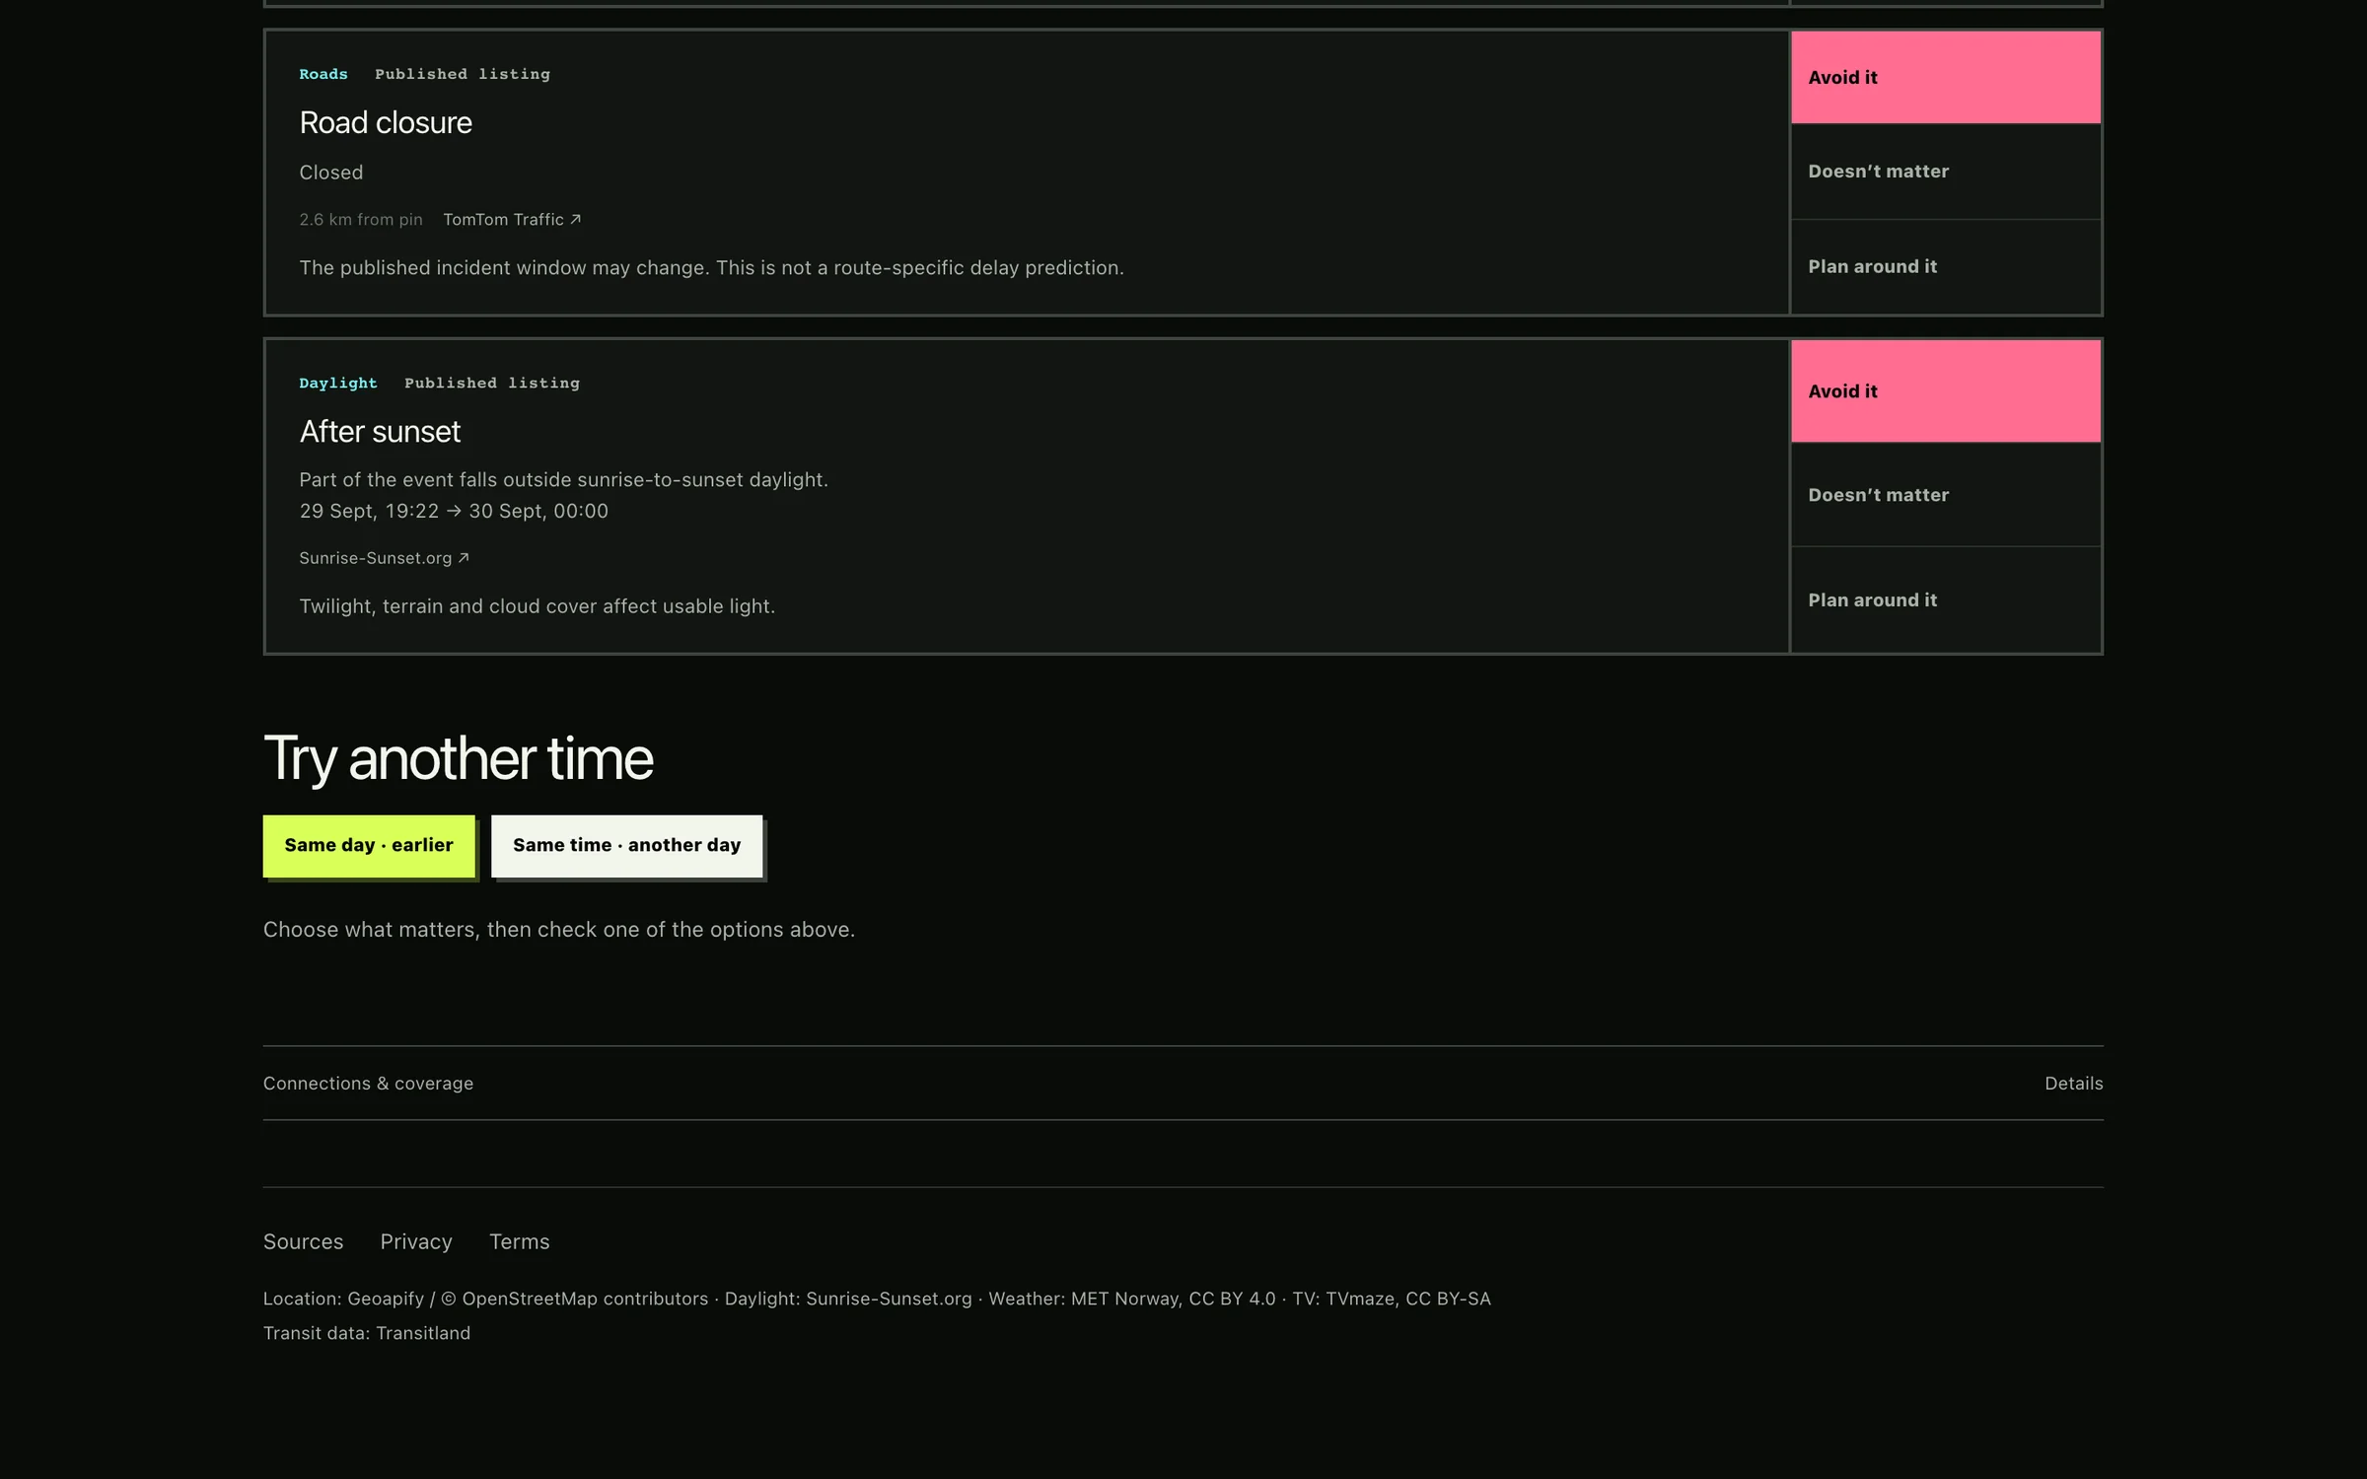Image resolution: width=2367 pixels, height=1479 pixels.
Task: Open the Privacy footer link
Action: pos(416,1241)
